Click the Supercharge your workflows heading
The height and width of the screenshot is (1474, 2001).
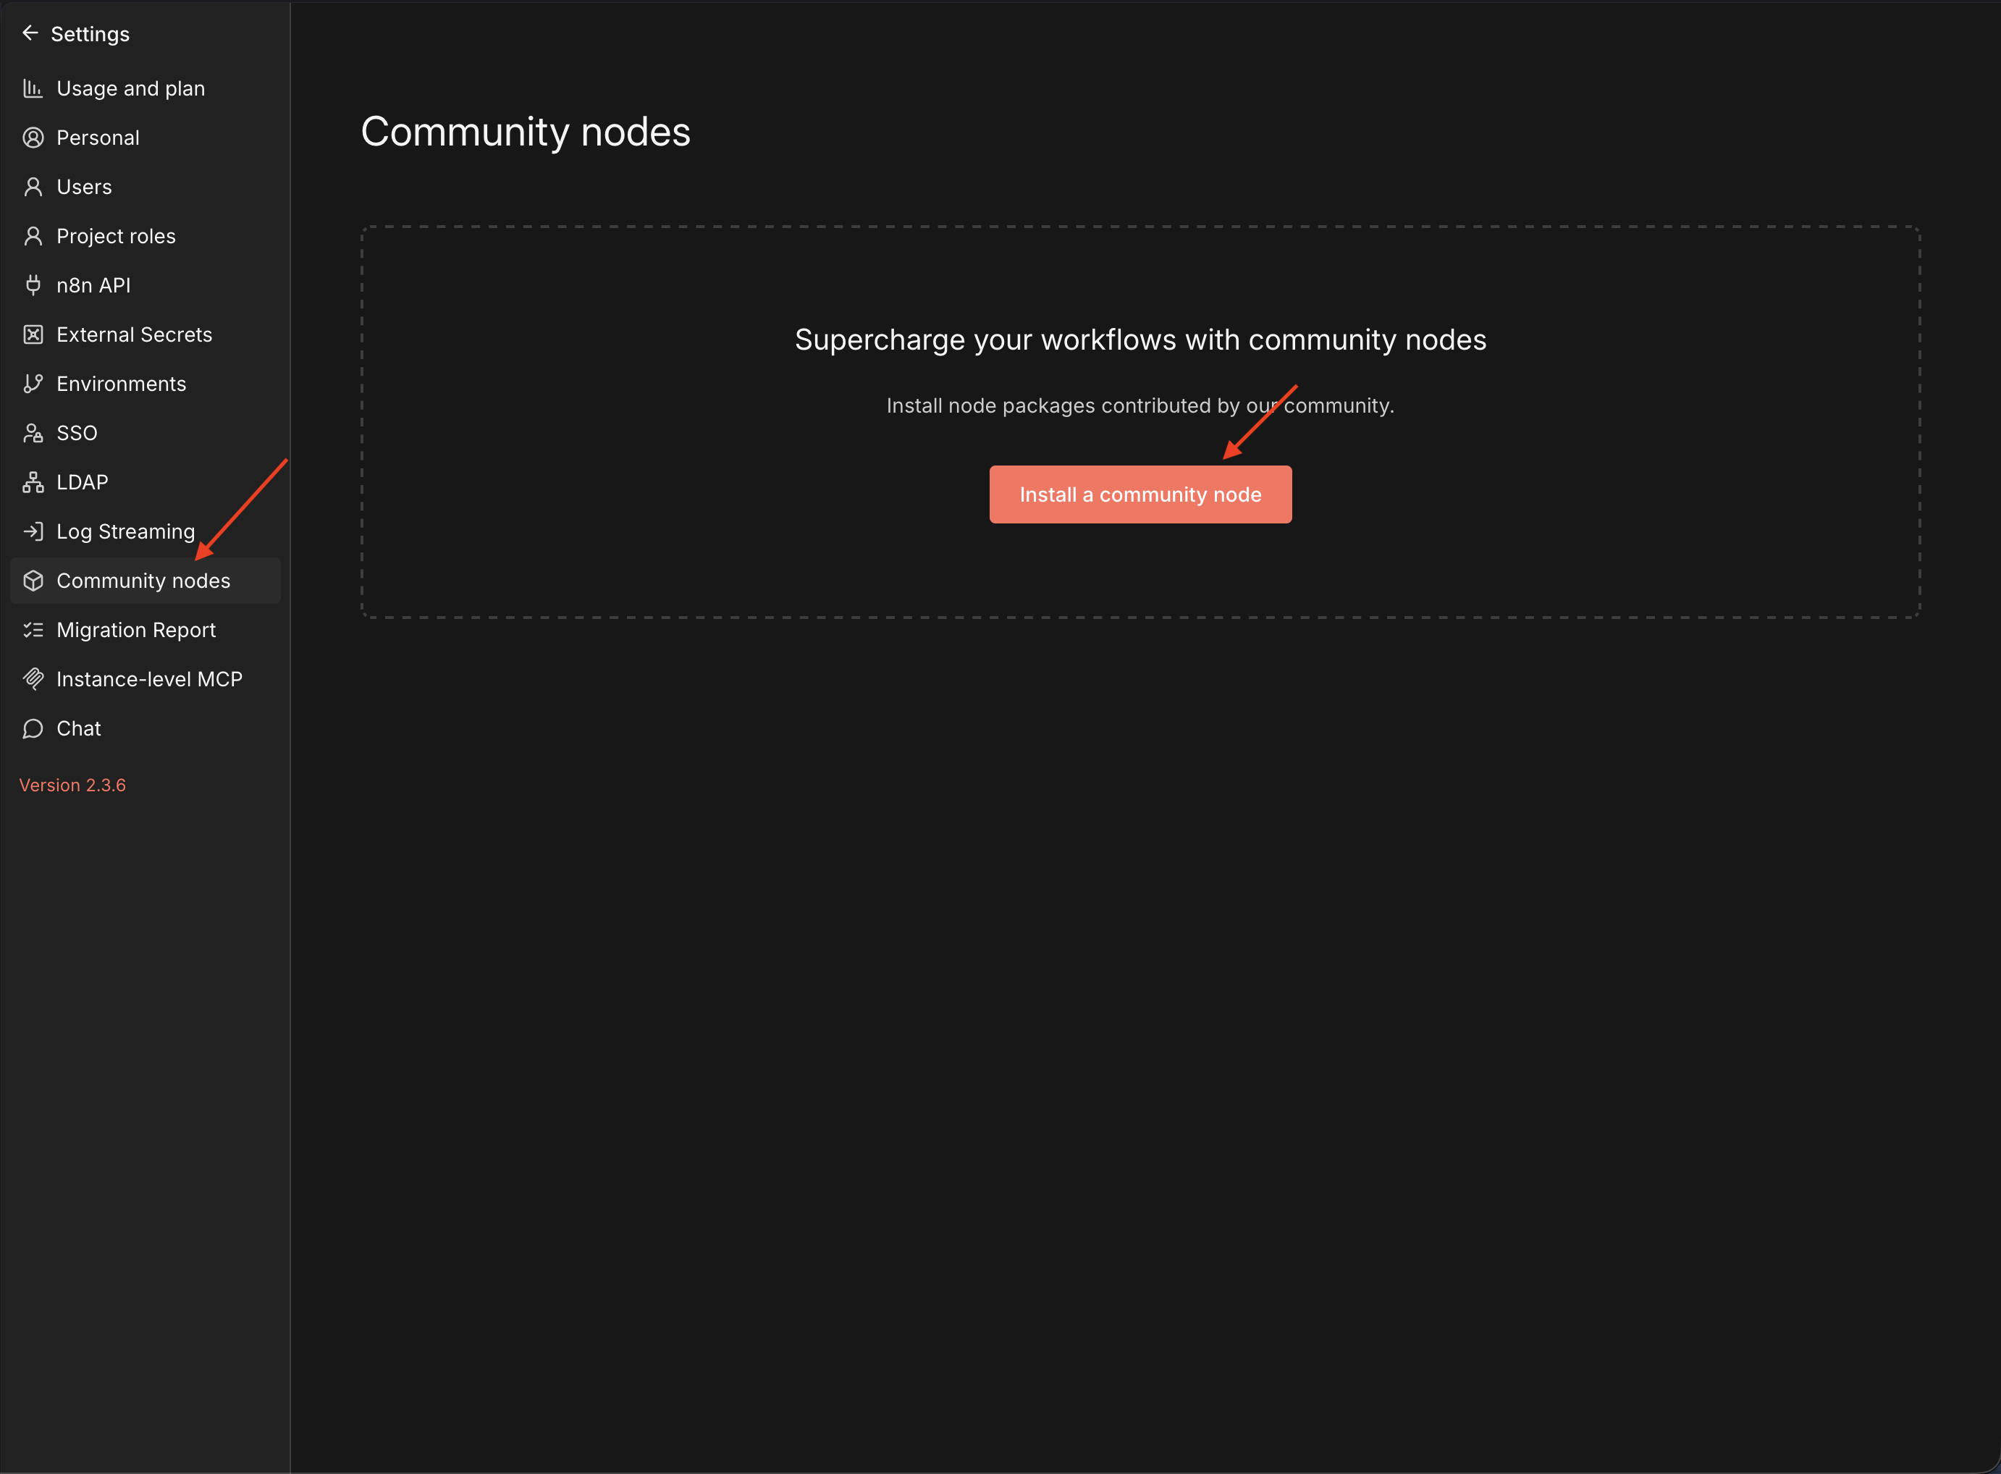(x=1140, y=340)
